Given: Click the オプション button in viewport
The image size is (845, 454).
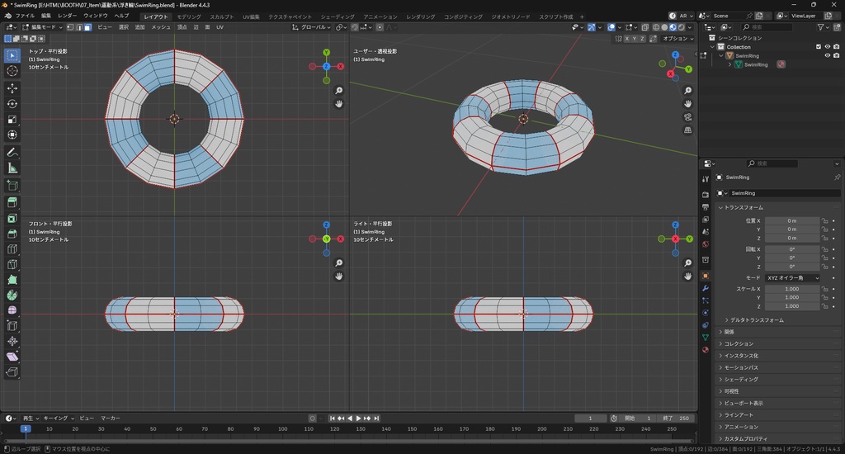Looking at the screenshot, I should pyautogui.click(x=677, y=38).
